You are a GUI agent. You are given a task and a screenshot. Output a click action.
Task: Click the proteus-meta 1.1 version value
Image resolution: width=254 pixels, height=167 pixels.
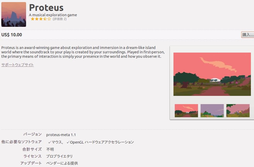click(x=61, y=135)
